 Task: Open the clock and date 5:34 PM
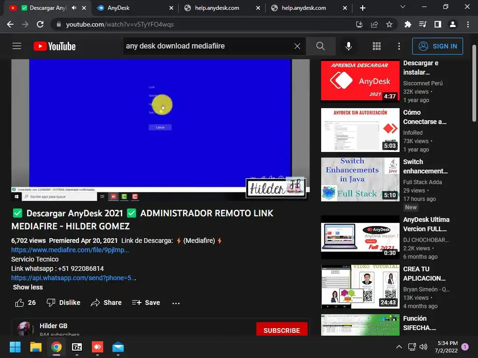point(446,347)
